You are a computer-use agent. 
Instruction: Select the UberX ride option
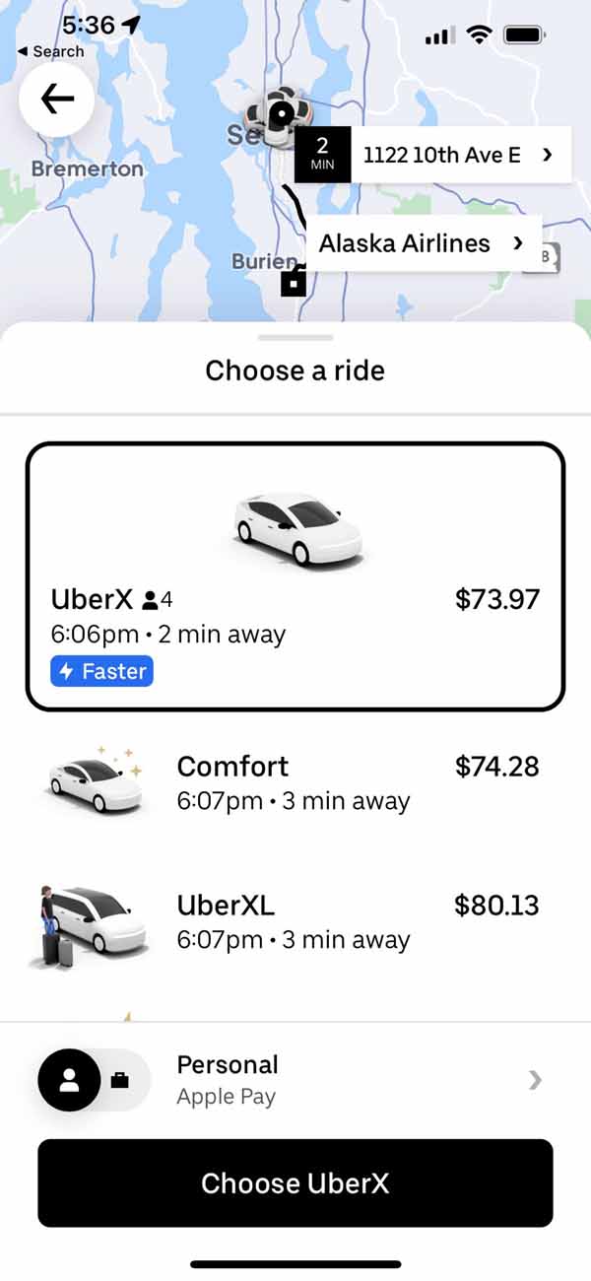click(295, 576)
